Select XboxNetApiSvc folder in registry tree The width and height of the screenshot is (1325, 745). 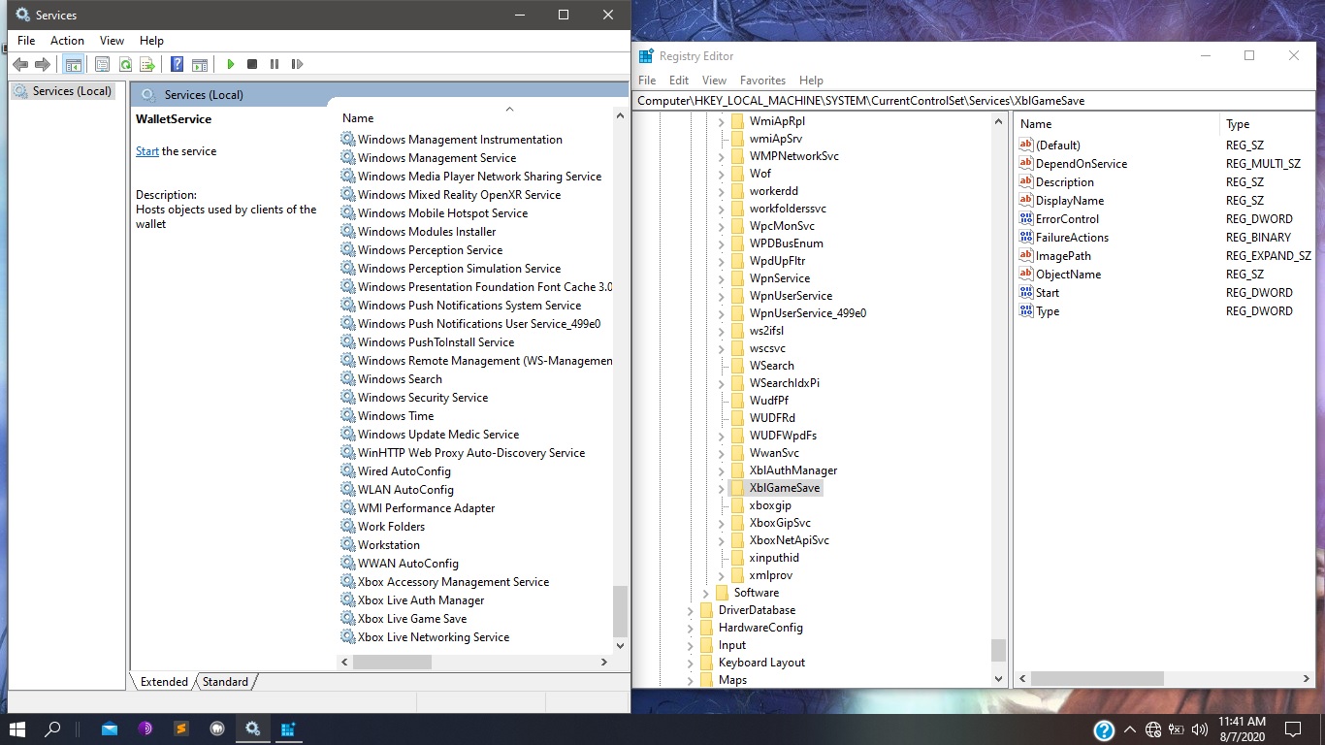pos(789,540)
